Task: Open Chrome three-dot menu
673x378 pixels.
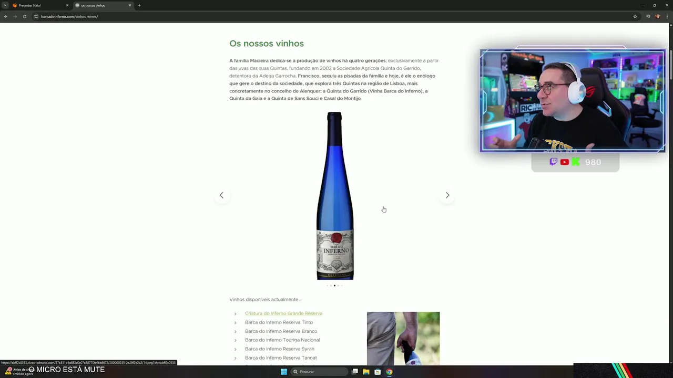Action: tap(667, 16)
